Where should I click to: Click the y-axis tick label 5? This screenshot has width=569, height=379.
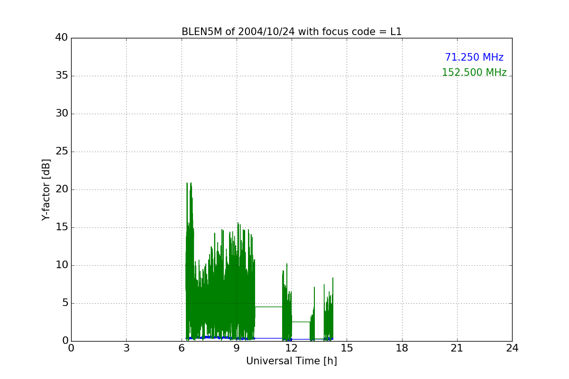[x=64, y=303]
